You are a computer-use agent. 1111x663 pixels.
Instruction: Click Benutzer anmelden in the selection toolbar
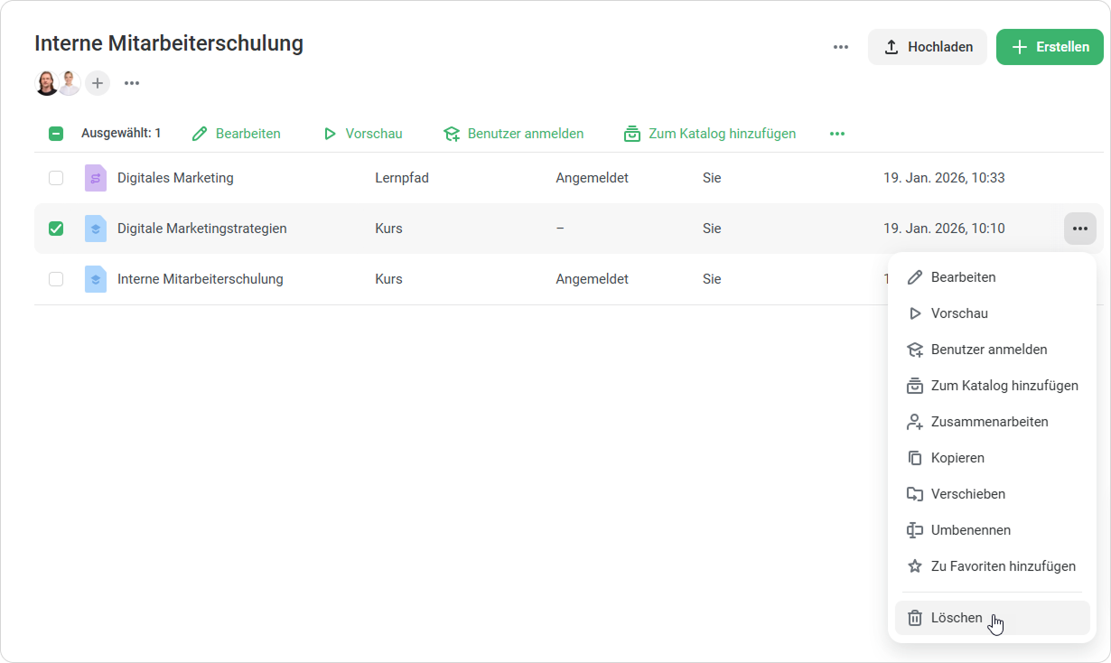(x=513, y=134)
